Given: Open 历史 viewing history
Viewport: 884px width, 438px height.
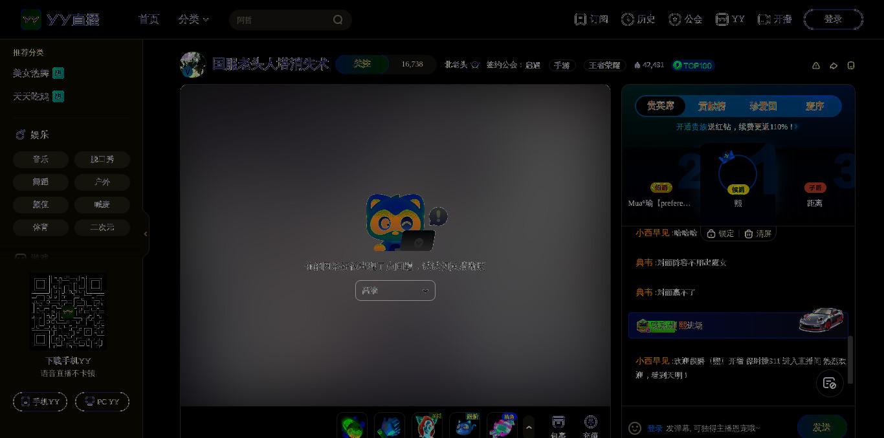Looking at the screenshot, I should click(638, 19).
